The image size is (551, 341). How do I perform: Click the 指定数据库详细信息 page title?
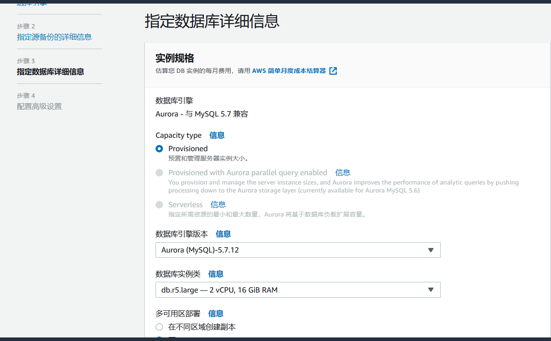point(212,21)
